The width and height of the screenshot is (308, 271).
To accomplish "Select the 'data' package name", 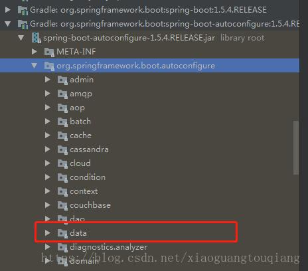I will tap(78, 233).
